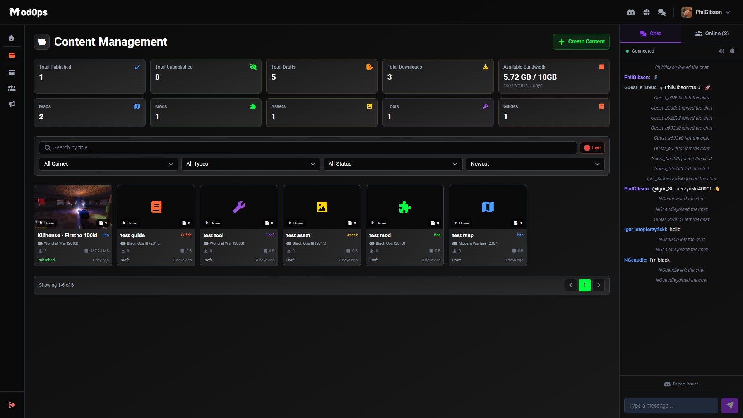Expand the All Games dropdown

coord(108,164)
